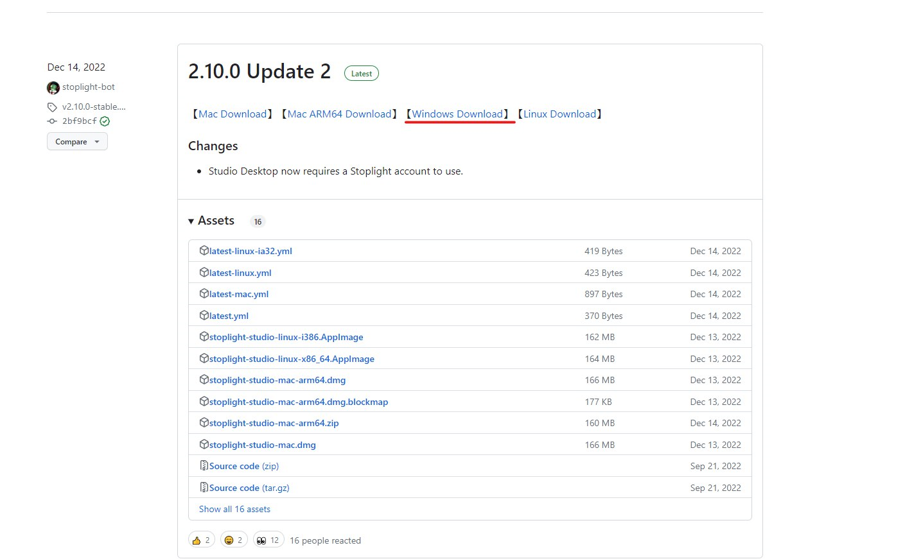Click the '370 Bytes' size value

click(x=604, y=316)
